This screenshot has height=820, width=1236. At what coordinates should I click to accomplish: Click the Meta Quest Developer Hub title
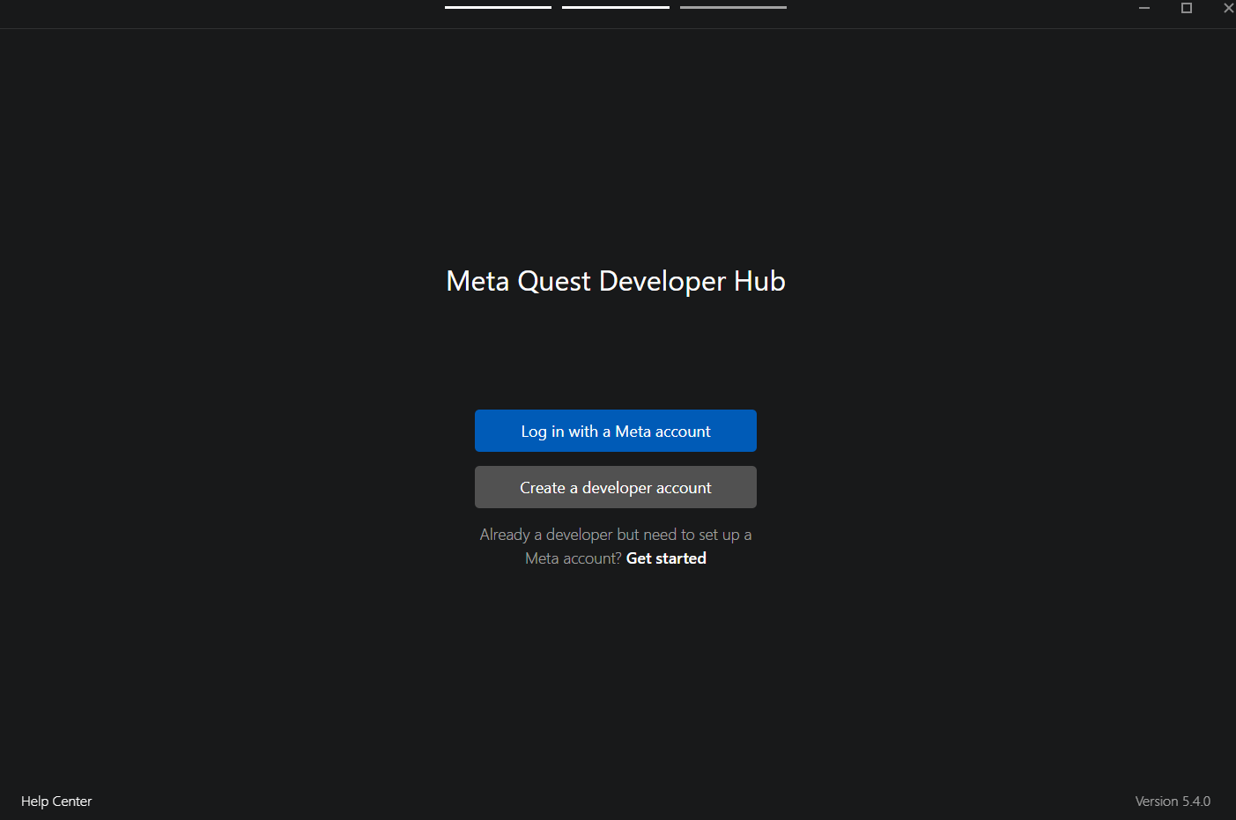tap(615, 281)
